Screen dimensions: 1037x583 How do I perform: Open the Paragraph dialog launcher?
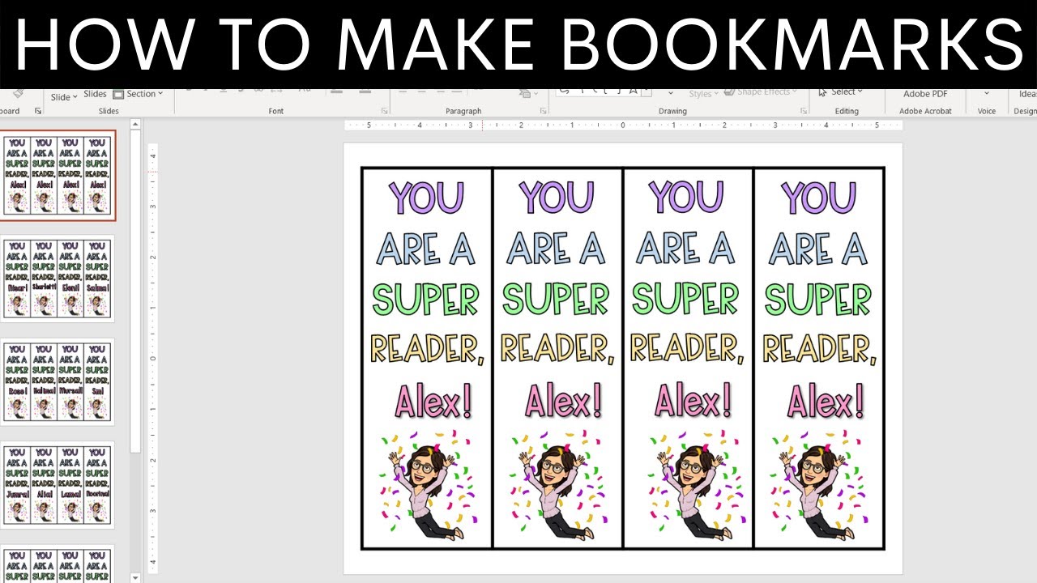point(543,111)
